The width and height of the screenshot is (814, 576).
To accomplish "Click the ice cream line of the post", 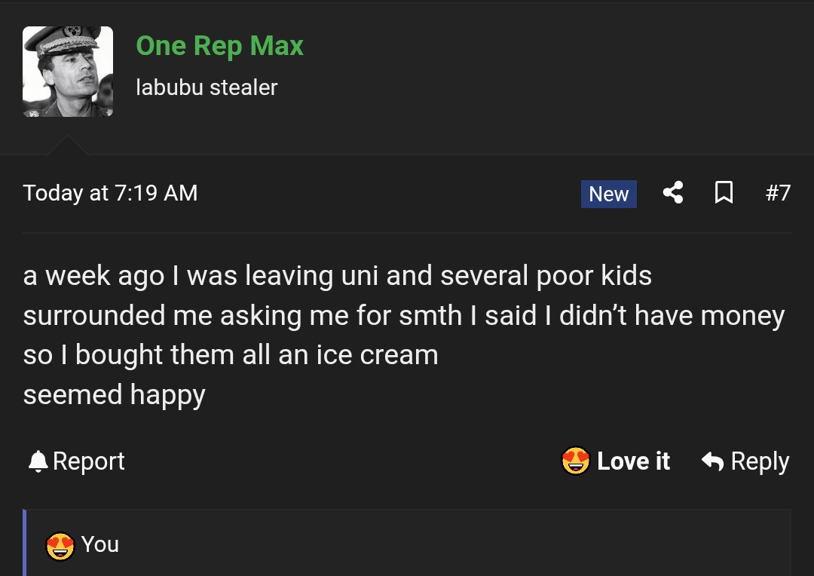I will pos(231,355).
